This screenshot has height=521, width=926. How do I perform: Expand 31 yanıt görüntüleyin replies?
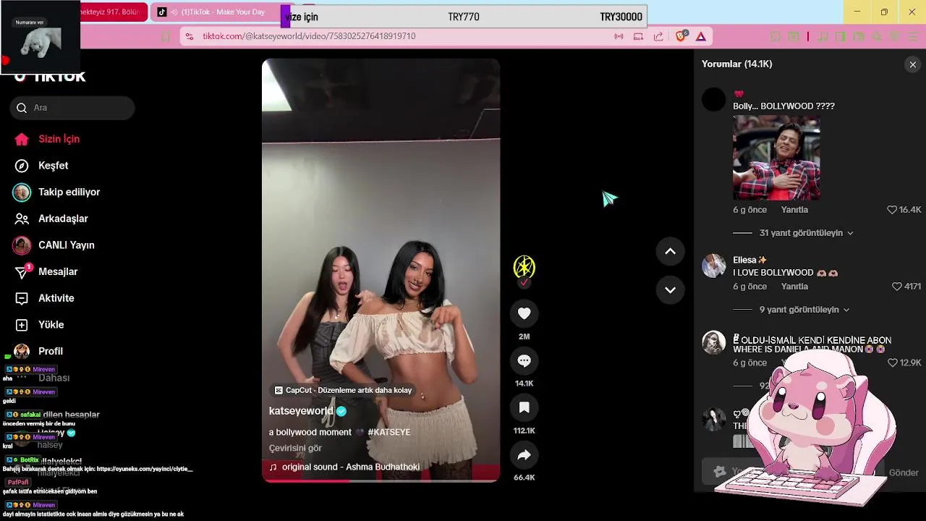point(806,233)
